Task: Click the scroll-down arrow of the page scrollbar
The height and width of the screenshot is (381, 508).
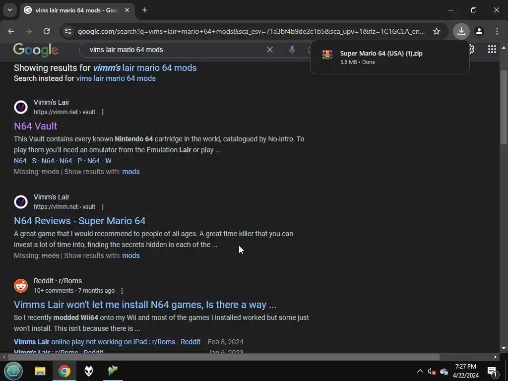Action: [x=504, y=348]
